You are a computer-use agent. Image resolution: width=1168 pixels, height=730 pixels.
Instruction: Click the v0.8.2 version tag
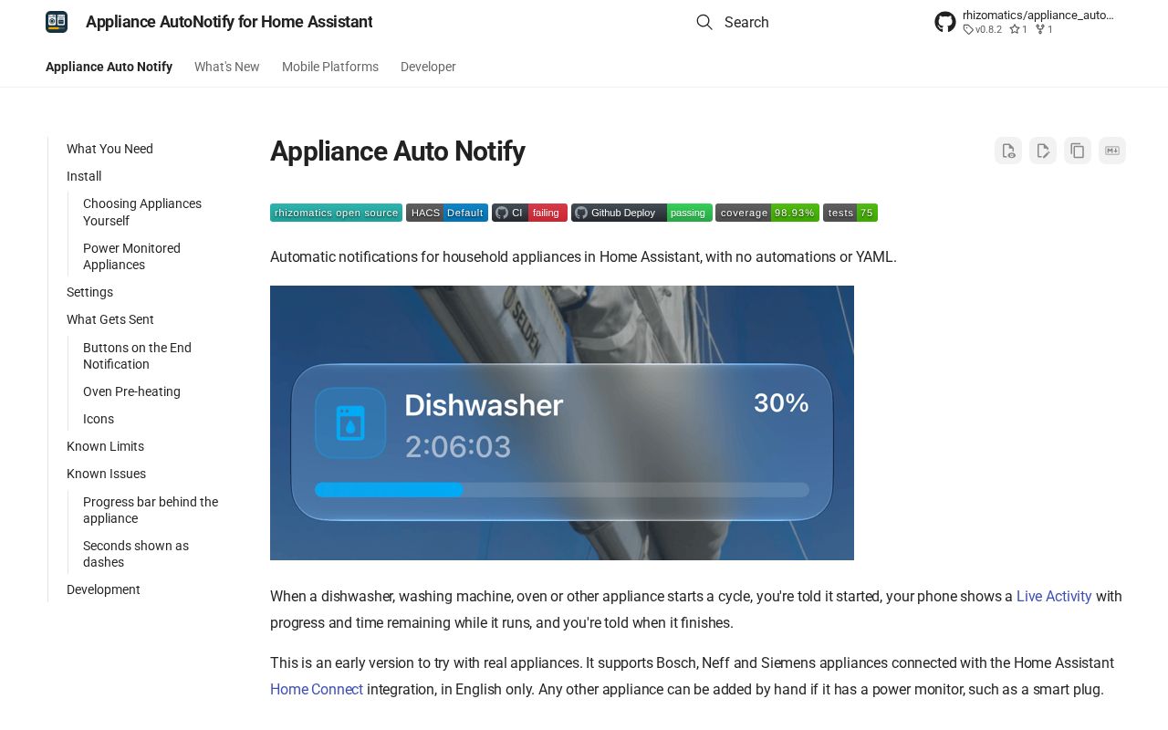pyautogui.click(x=983, y=30)
